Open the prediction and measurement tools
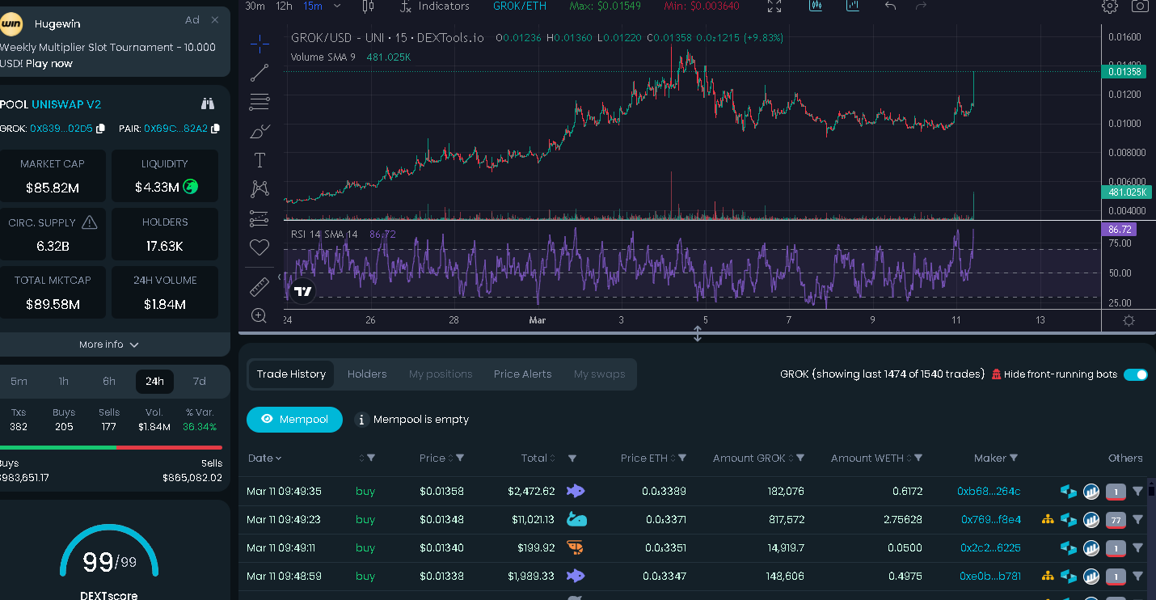This screenshot has width=1156, height=600. [x=259, y=218]
